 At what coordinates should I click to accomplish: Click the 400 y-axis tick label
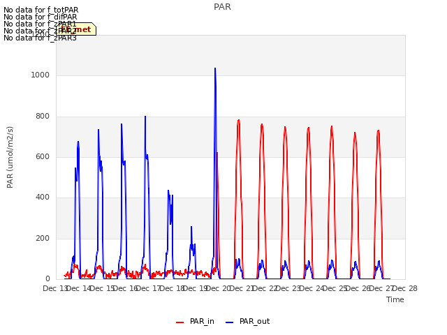pyautogui.click(x=43, y=197)
